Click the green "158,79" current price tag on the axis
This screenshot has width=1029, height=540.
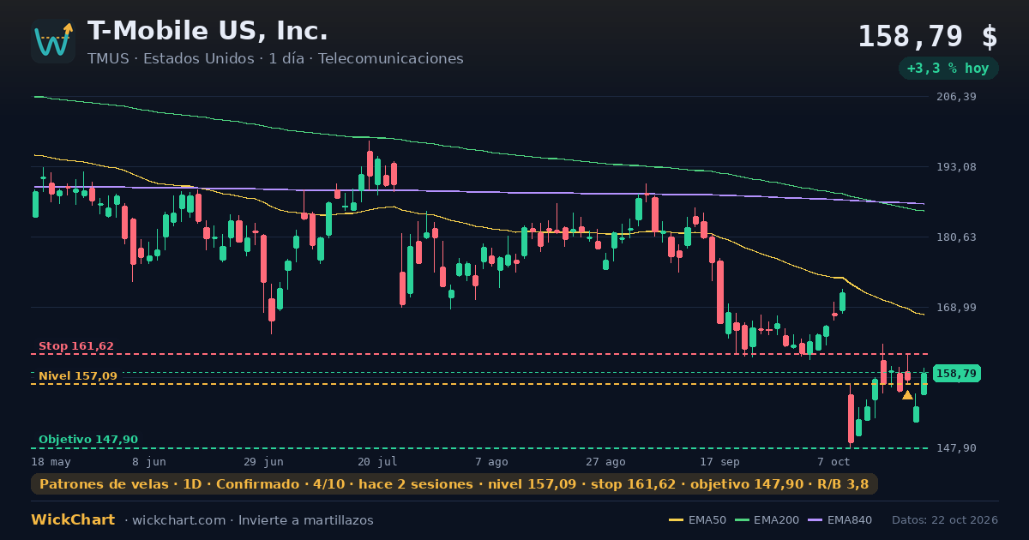[x=956, y=374]
